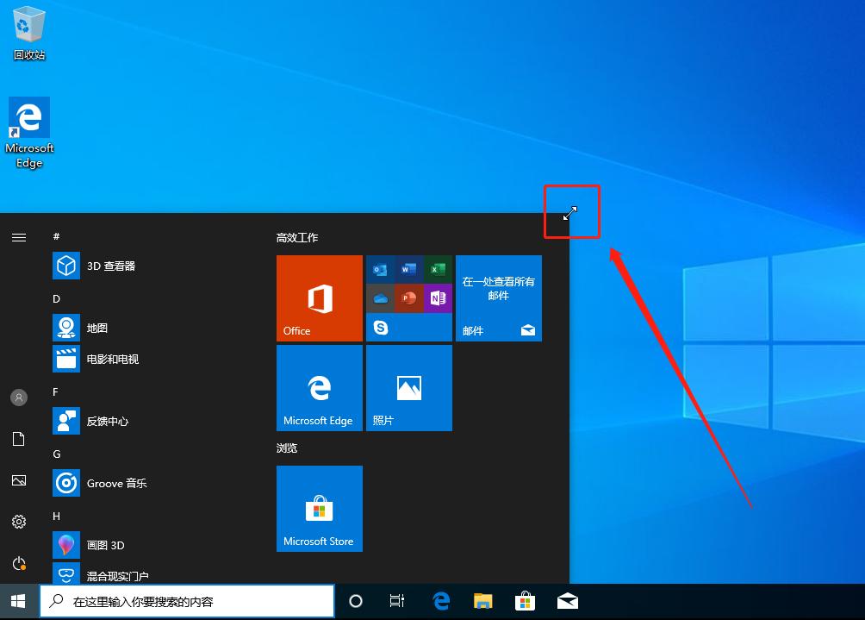Jump to letter D section header
Screen dimensions: 865x620
click(57, 298)
